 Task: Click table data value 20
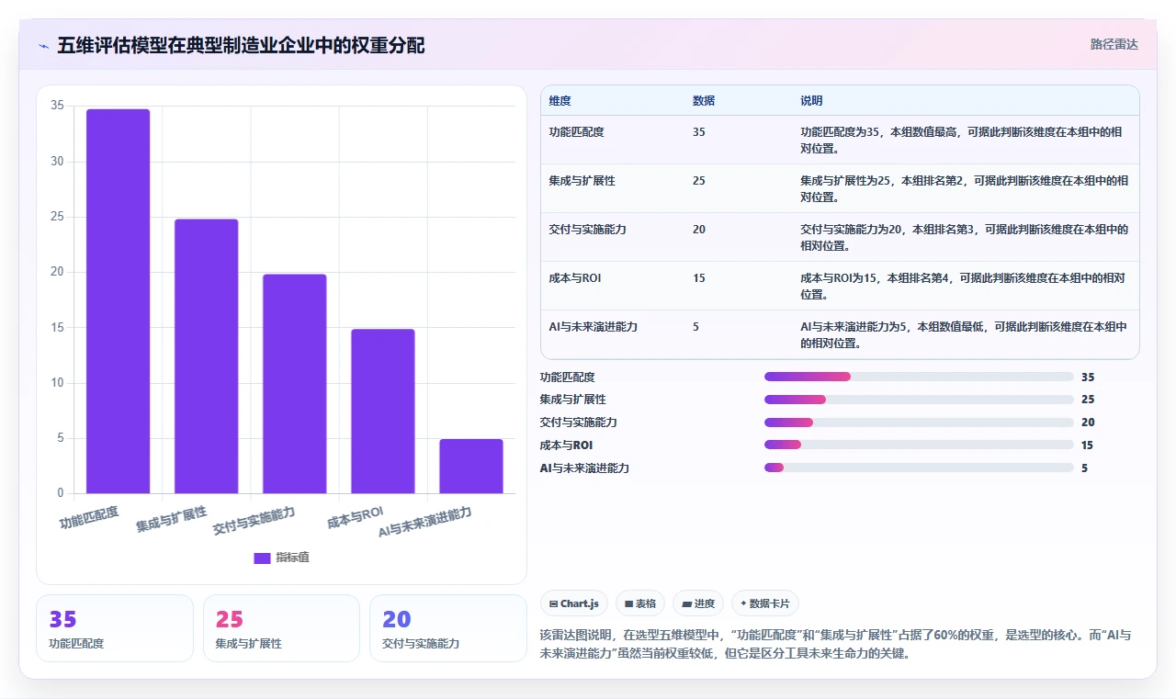pos(699,230)
